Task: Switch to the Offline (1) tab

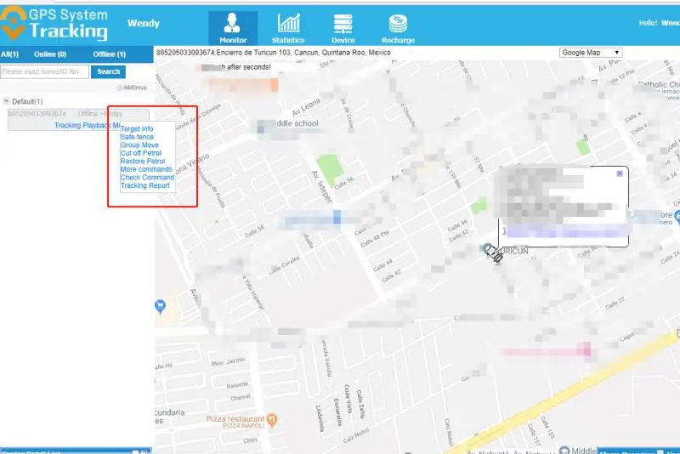Action: (x=110, y=54)
